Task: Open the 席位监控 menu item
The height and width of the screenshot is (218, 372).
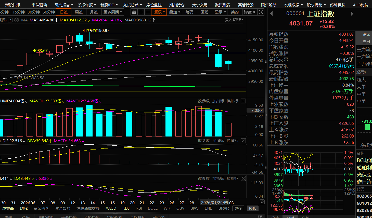Action: pos(154,5)
